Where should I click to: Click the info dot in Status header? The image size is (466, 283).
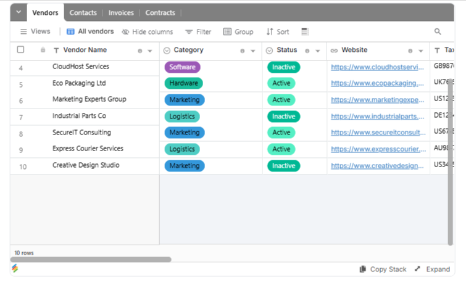(307, 51)
